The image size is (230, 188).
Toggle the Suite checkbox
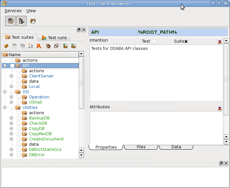186,41
